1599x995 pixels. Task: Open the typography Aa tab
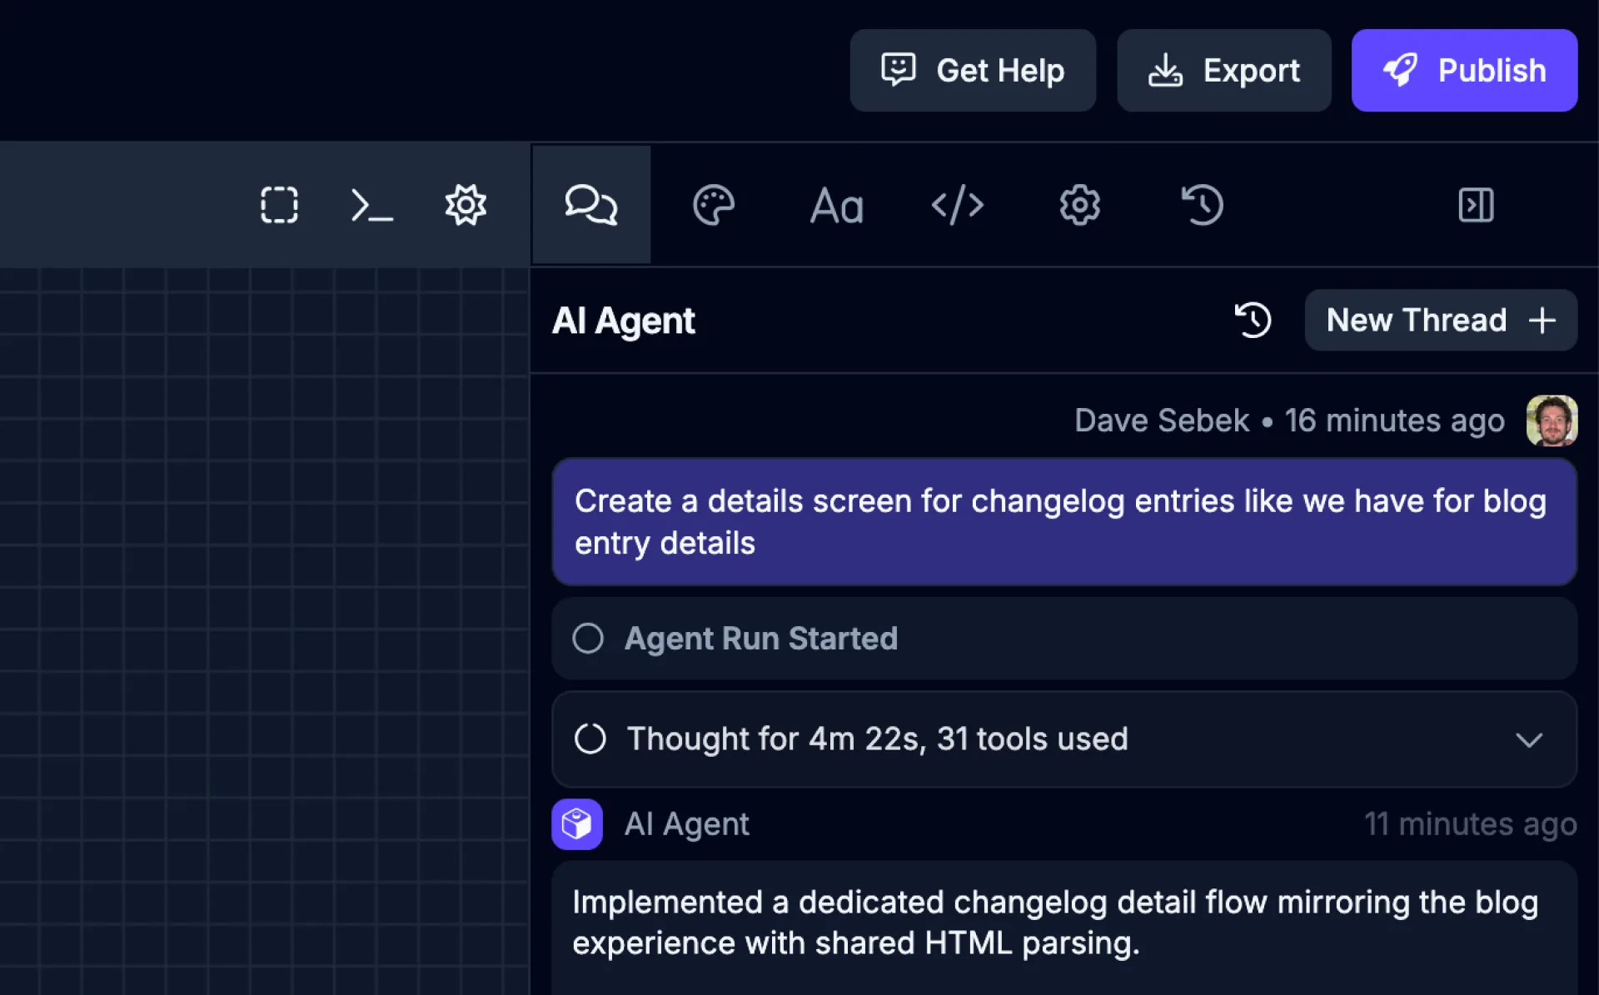(836, 206)
